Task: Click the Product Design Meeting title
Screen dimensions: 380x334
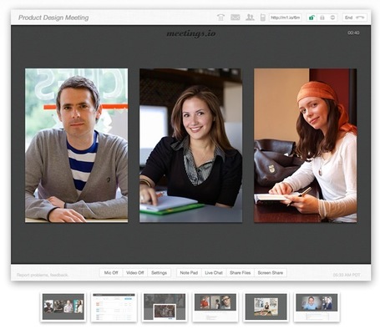Action: click(x=53, y=18)
